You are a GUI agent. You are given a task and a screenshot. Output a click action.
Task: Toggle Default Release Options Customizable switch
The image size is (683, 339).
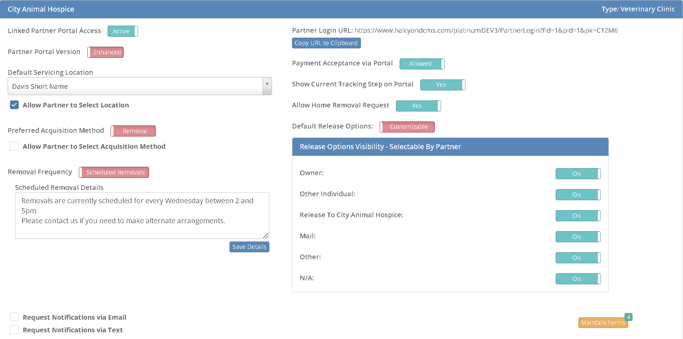(407, 127)
